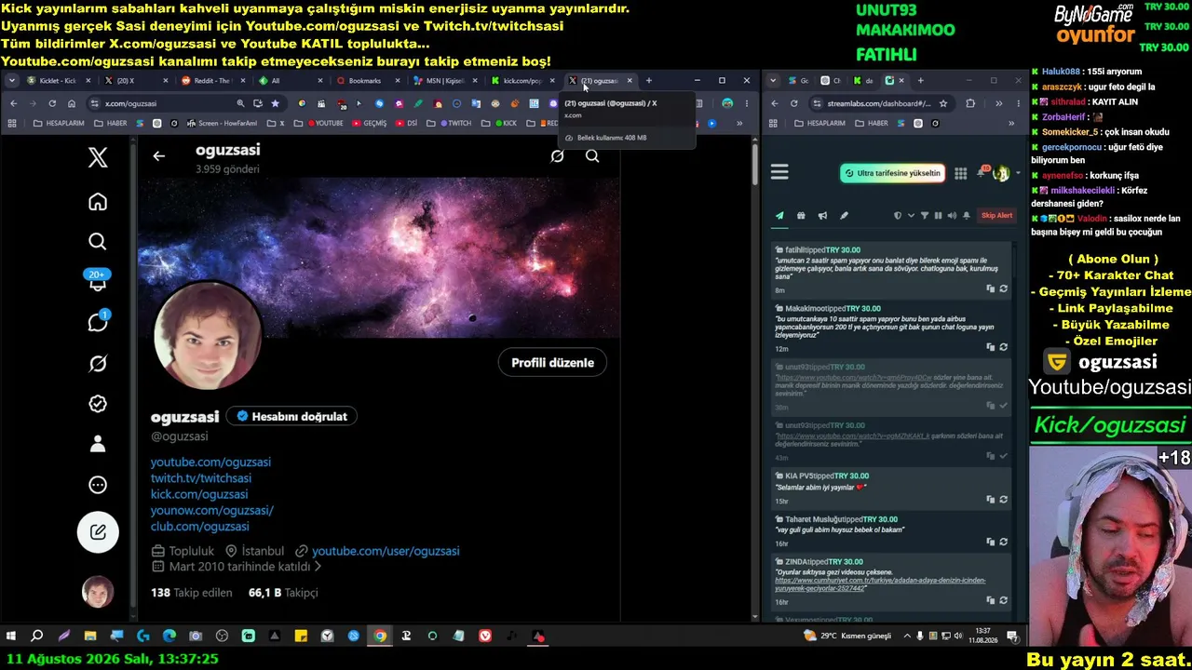Viewport: 1192px width, 670px height.
Task: Open the 66,1 B Takipçi followers list
Action: pyautogui.click(x=283, y=593)
